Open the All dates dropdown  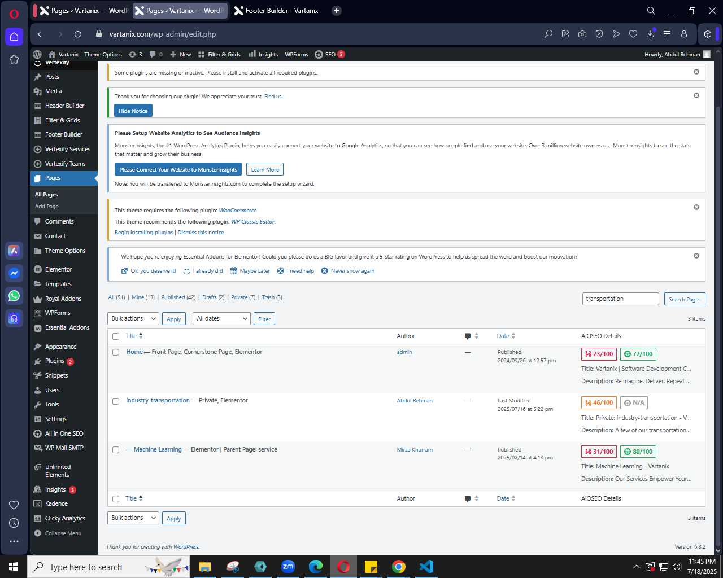coord(221,319)
